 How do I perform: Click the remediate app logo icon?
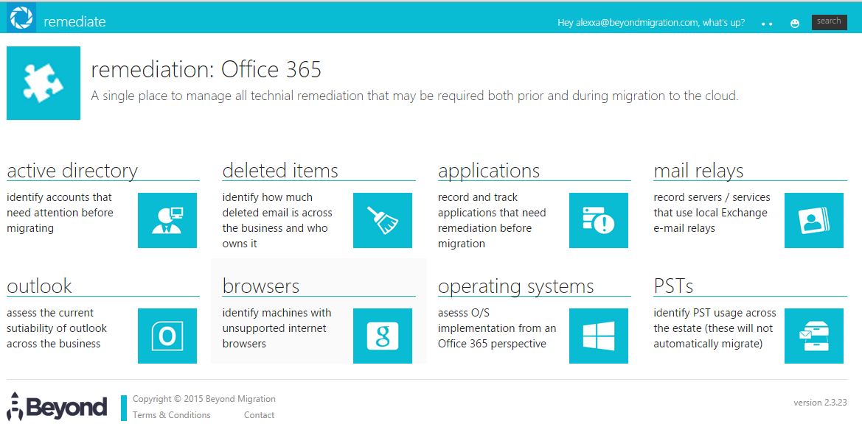(x=21, y=17)
